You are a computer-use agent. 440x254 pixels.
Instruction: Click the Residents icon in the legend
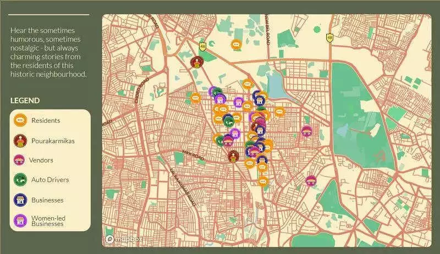click(x=20, y=121)
